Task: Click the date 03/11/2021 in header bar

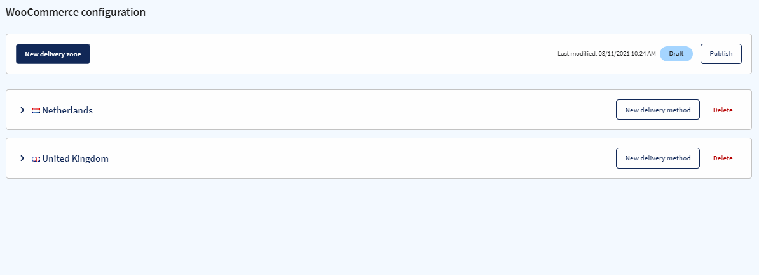Action: 614,54
